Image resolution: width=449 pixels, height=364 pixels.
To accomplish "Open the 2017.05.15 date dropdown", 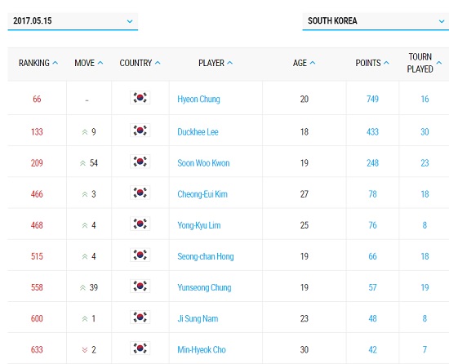I will 73,21.
